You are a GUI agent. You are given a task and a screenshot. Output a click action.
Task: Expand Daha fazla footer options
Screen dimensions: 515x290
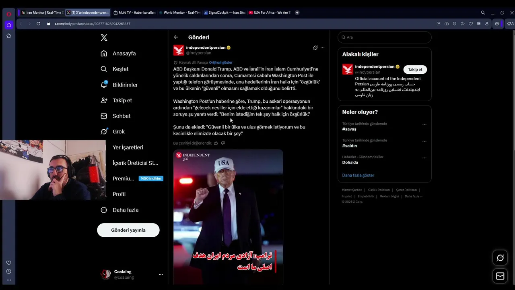pyautogui.click(x=414, y=196)
